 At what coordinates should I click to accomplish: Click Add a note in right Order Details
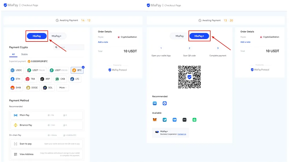click(245, 42)
